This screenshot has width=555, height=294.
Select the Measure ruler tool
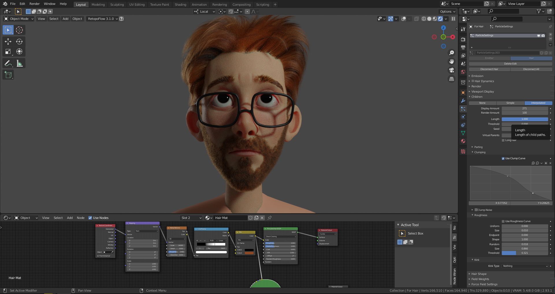[19, 63]
